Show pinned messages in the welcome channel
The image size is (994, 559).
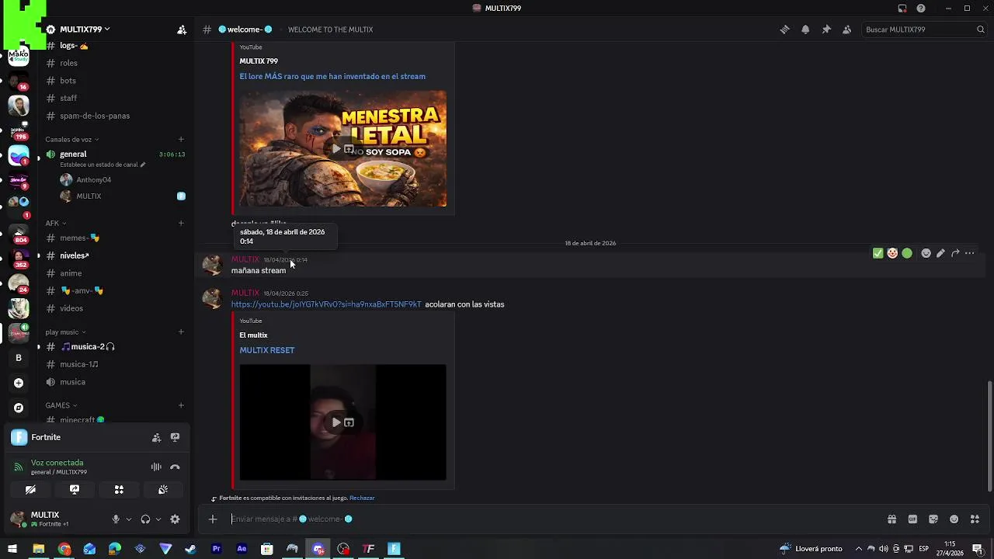(x=826, y=30)
